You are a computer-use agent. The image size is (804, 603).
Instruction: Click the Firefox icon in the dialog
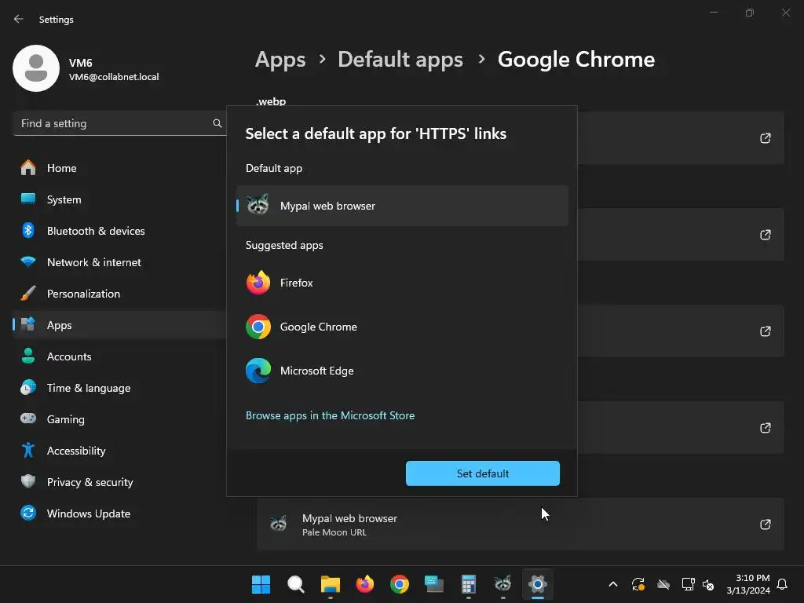258,283
